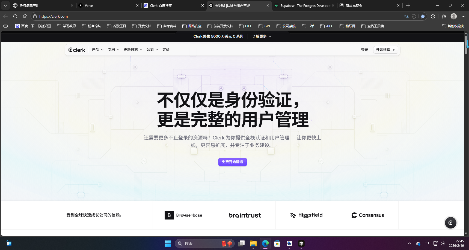The width and height of the screenshot is (469, 250).
Task: Click the translate icon in the address bar
Action: point(406,16)
